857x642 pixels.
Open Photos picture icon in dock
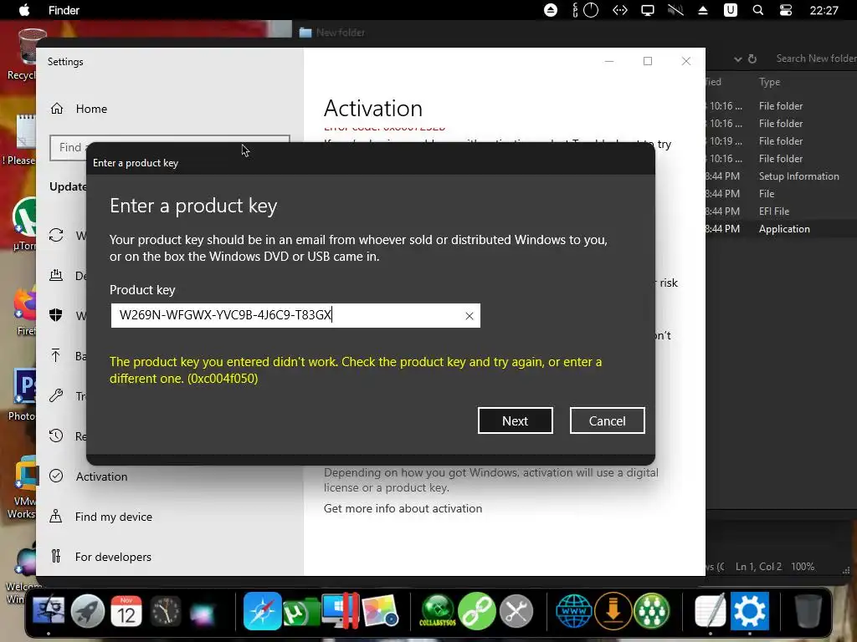(x=380, y=611)
